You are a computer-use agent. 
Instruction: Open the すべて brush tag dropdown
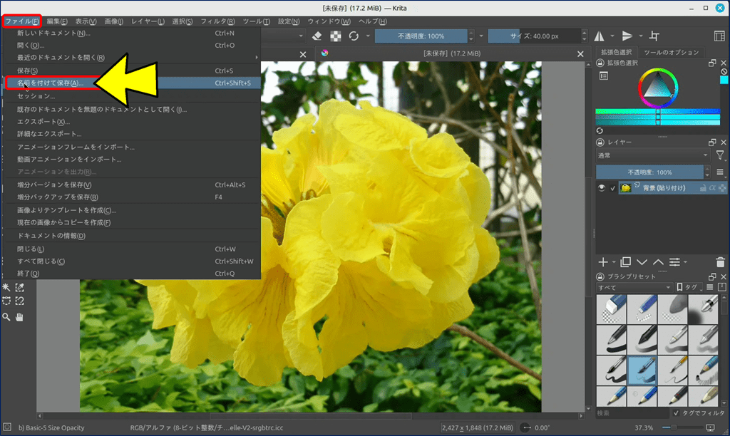point(634,287)
